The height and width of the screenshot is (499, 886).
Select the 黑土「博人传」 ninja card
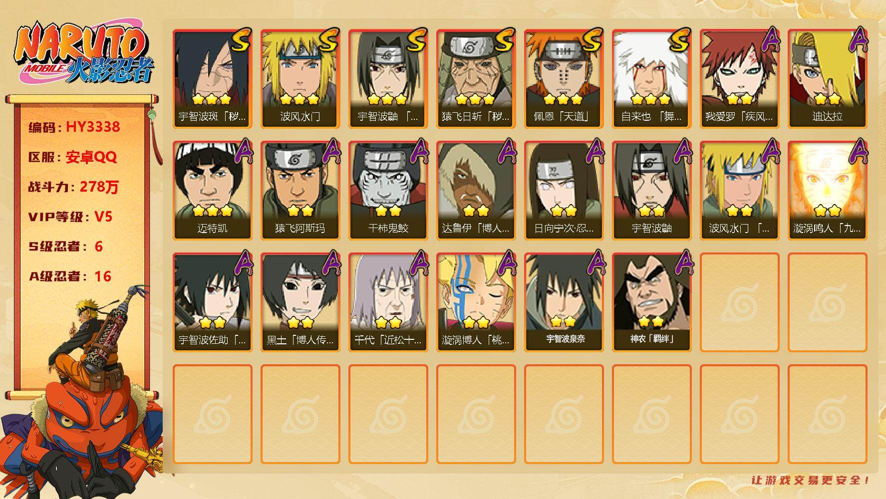click(300, 302)
